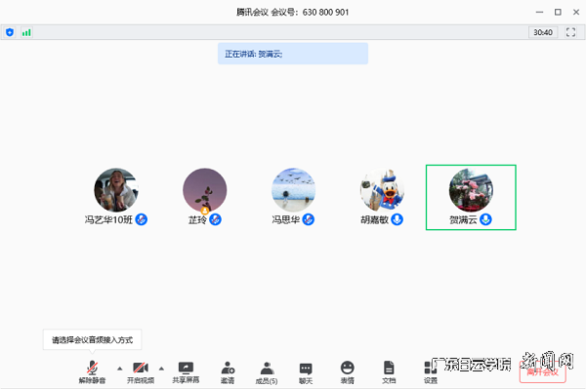586x389 pixels.
Task: Open 设置 settings icon
Action: (431, 372)
